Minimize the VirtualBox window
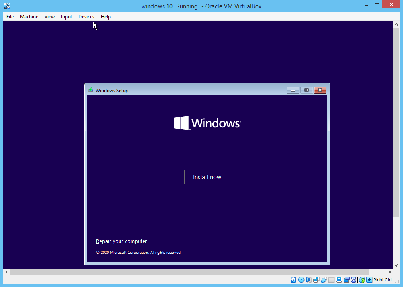 point(366,5)
